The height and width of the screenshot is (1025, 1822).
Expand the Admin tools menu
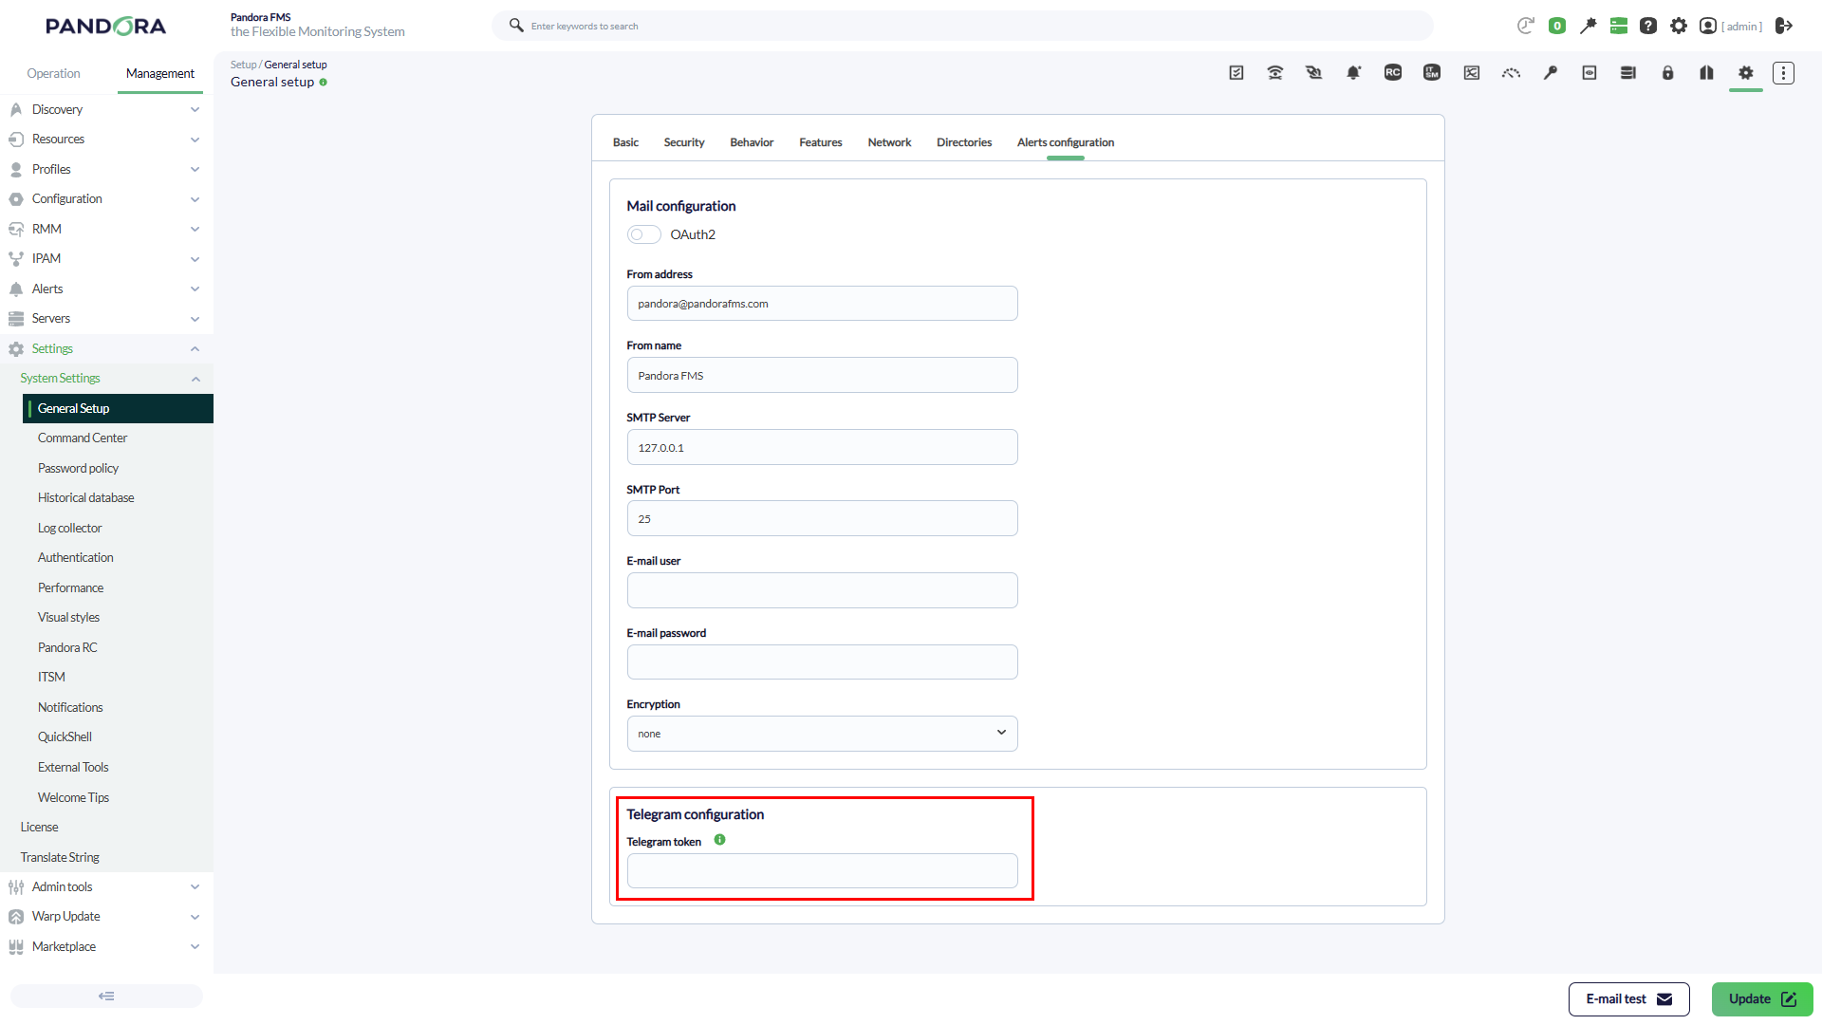[x=106, y=886]
